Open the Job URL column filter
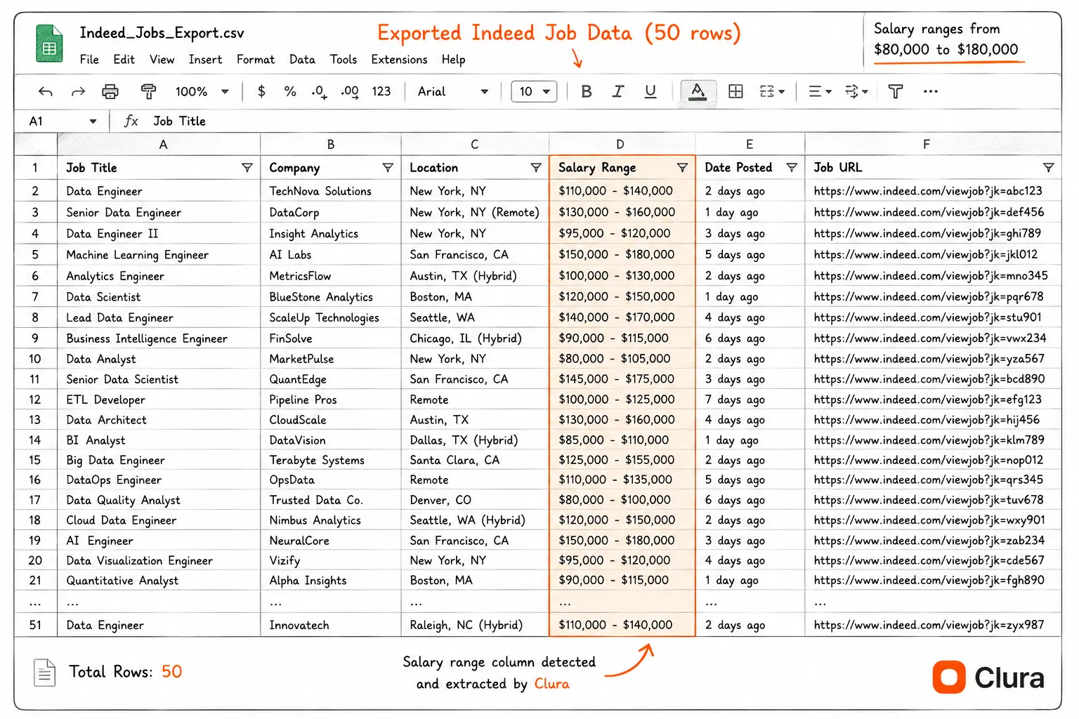The image size is (1079, 719). pos(1048,168)
